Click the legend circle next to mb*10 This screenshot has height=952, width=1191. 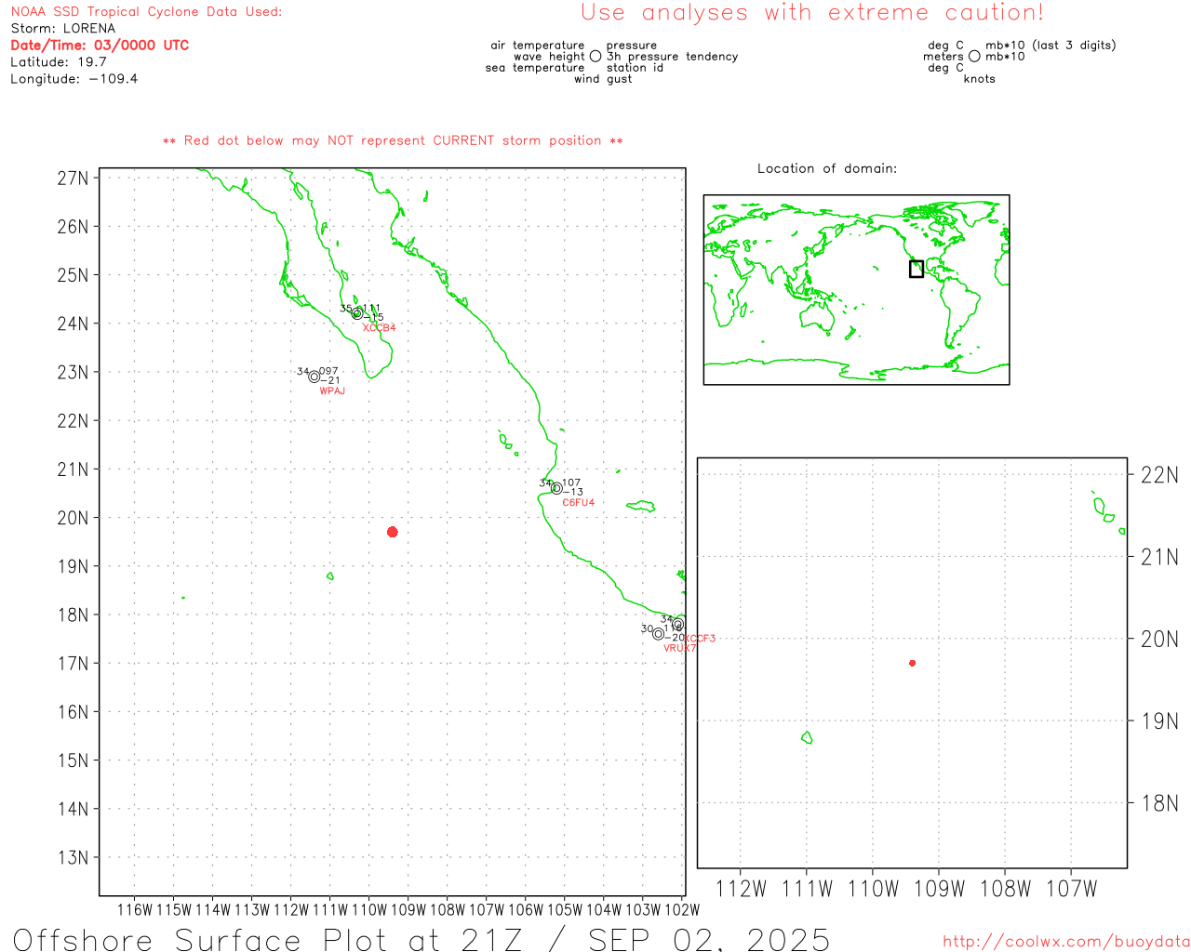[x=974, y=57]
